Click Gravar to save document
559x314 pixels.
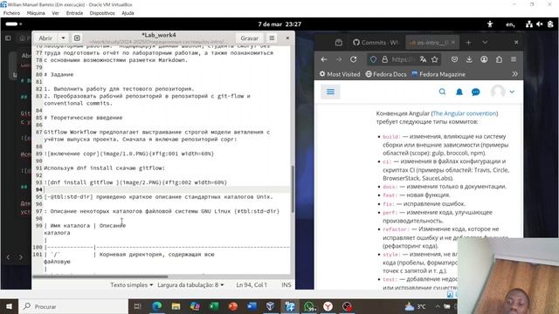[249, 38]
